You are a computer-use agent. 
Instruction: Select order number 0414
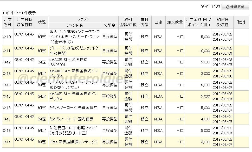click(x=7, y=142)
